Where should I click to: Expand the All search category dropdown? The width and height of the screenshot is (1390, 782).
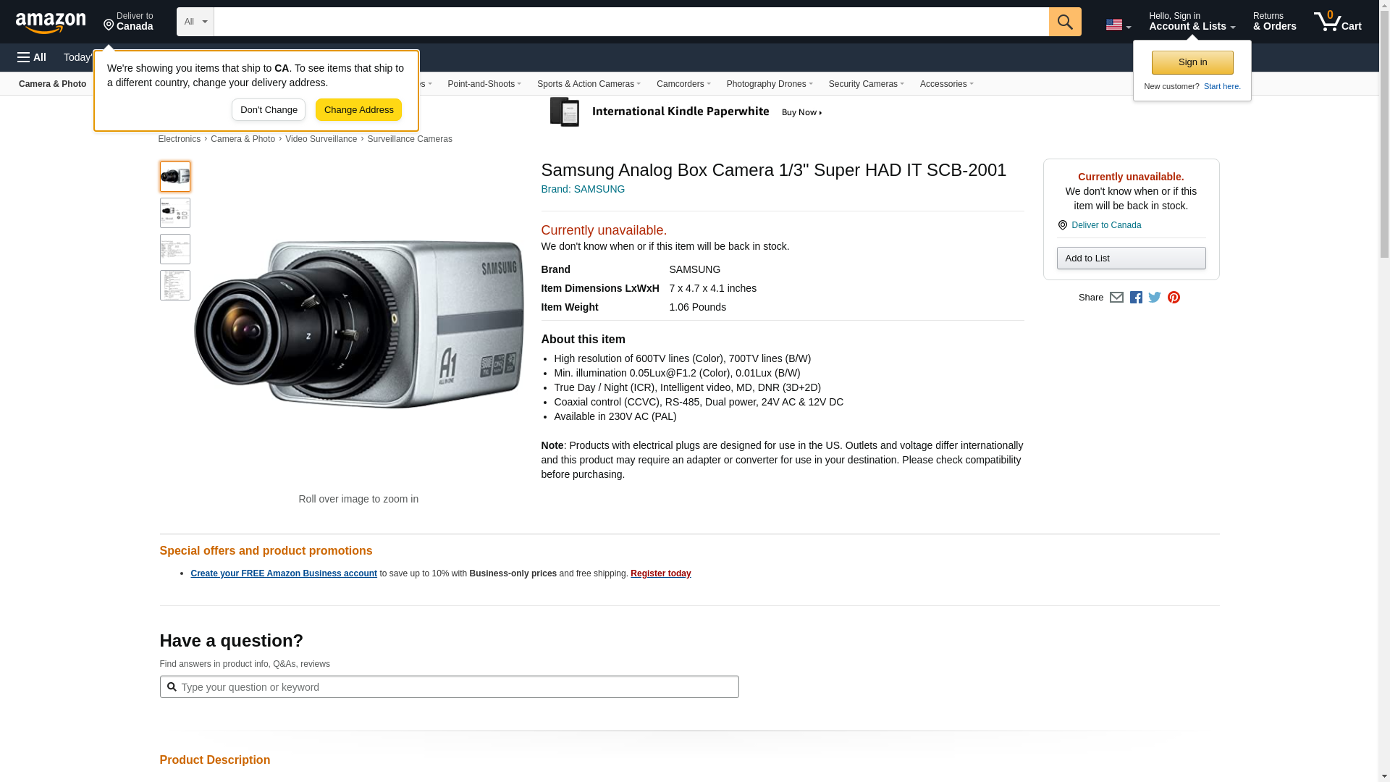pos(195,22)
